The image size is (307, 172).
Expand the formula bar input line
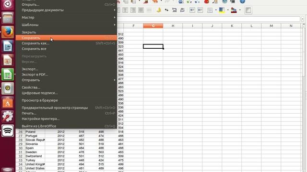coord(303,19)
